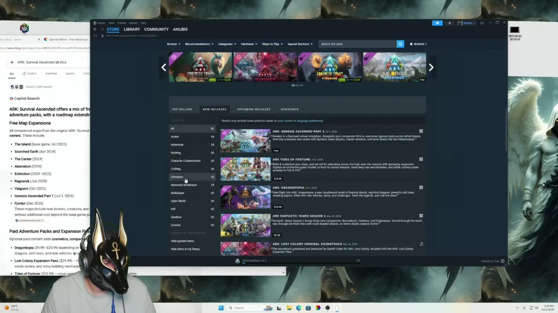The width and height of the screenshot is (558, 313).
Task: Filter results by Open World tag
Action: (x=192, y=201)
